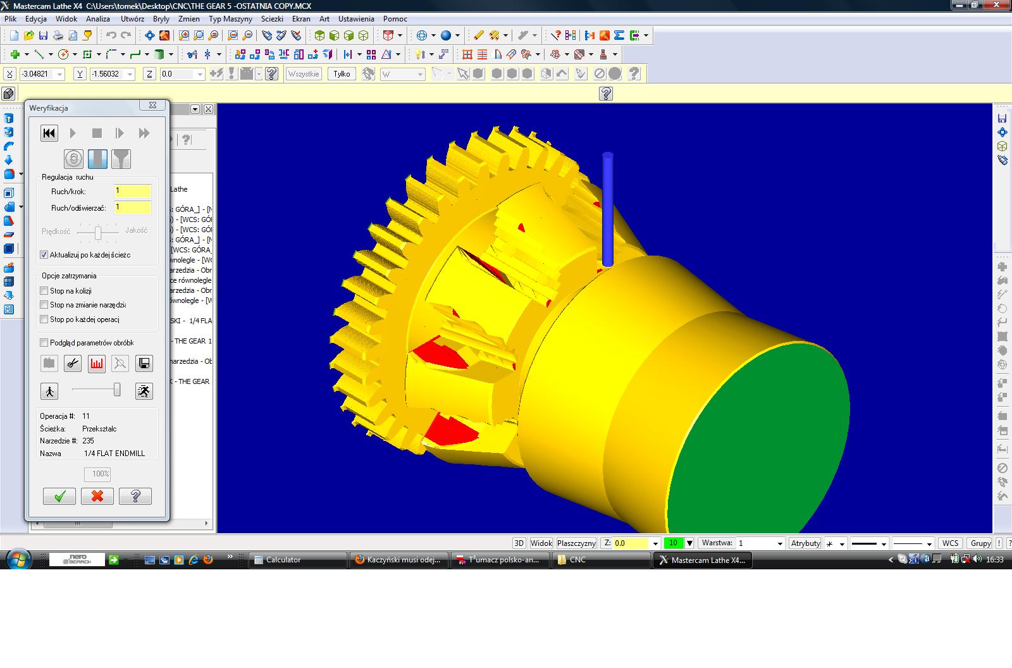
Task: Open the point style dropdown
Action: pyautogui.click(x=842, y=543)
